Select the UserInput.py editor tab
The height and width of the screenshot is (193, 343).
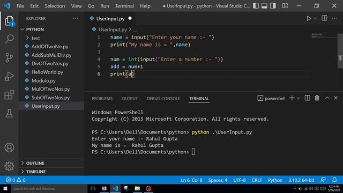pos(110,19)
